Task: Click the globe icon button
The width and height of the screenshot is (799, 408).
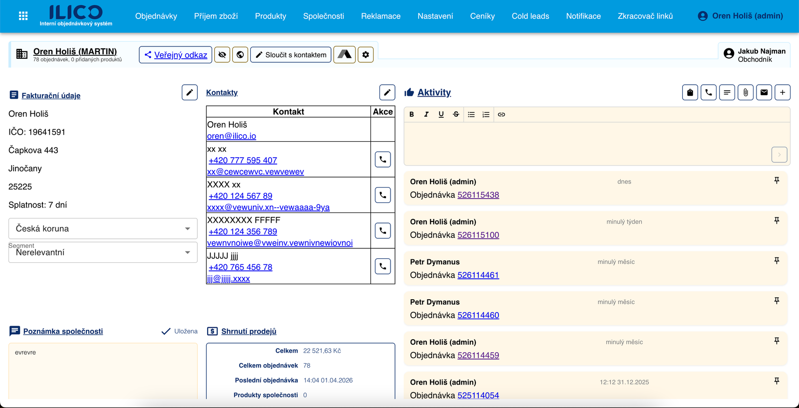Action: (240, 55)
